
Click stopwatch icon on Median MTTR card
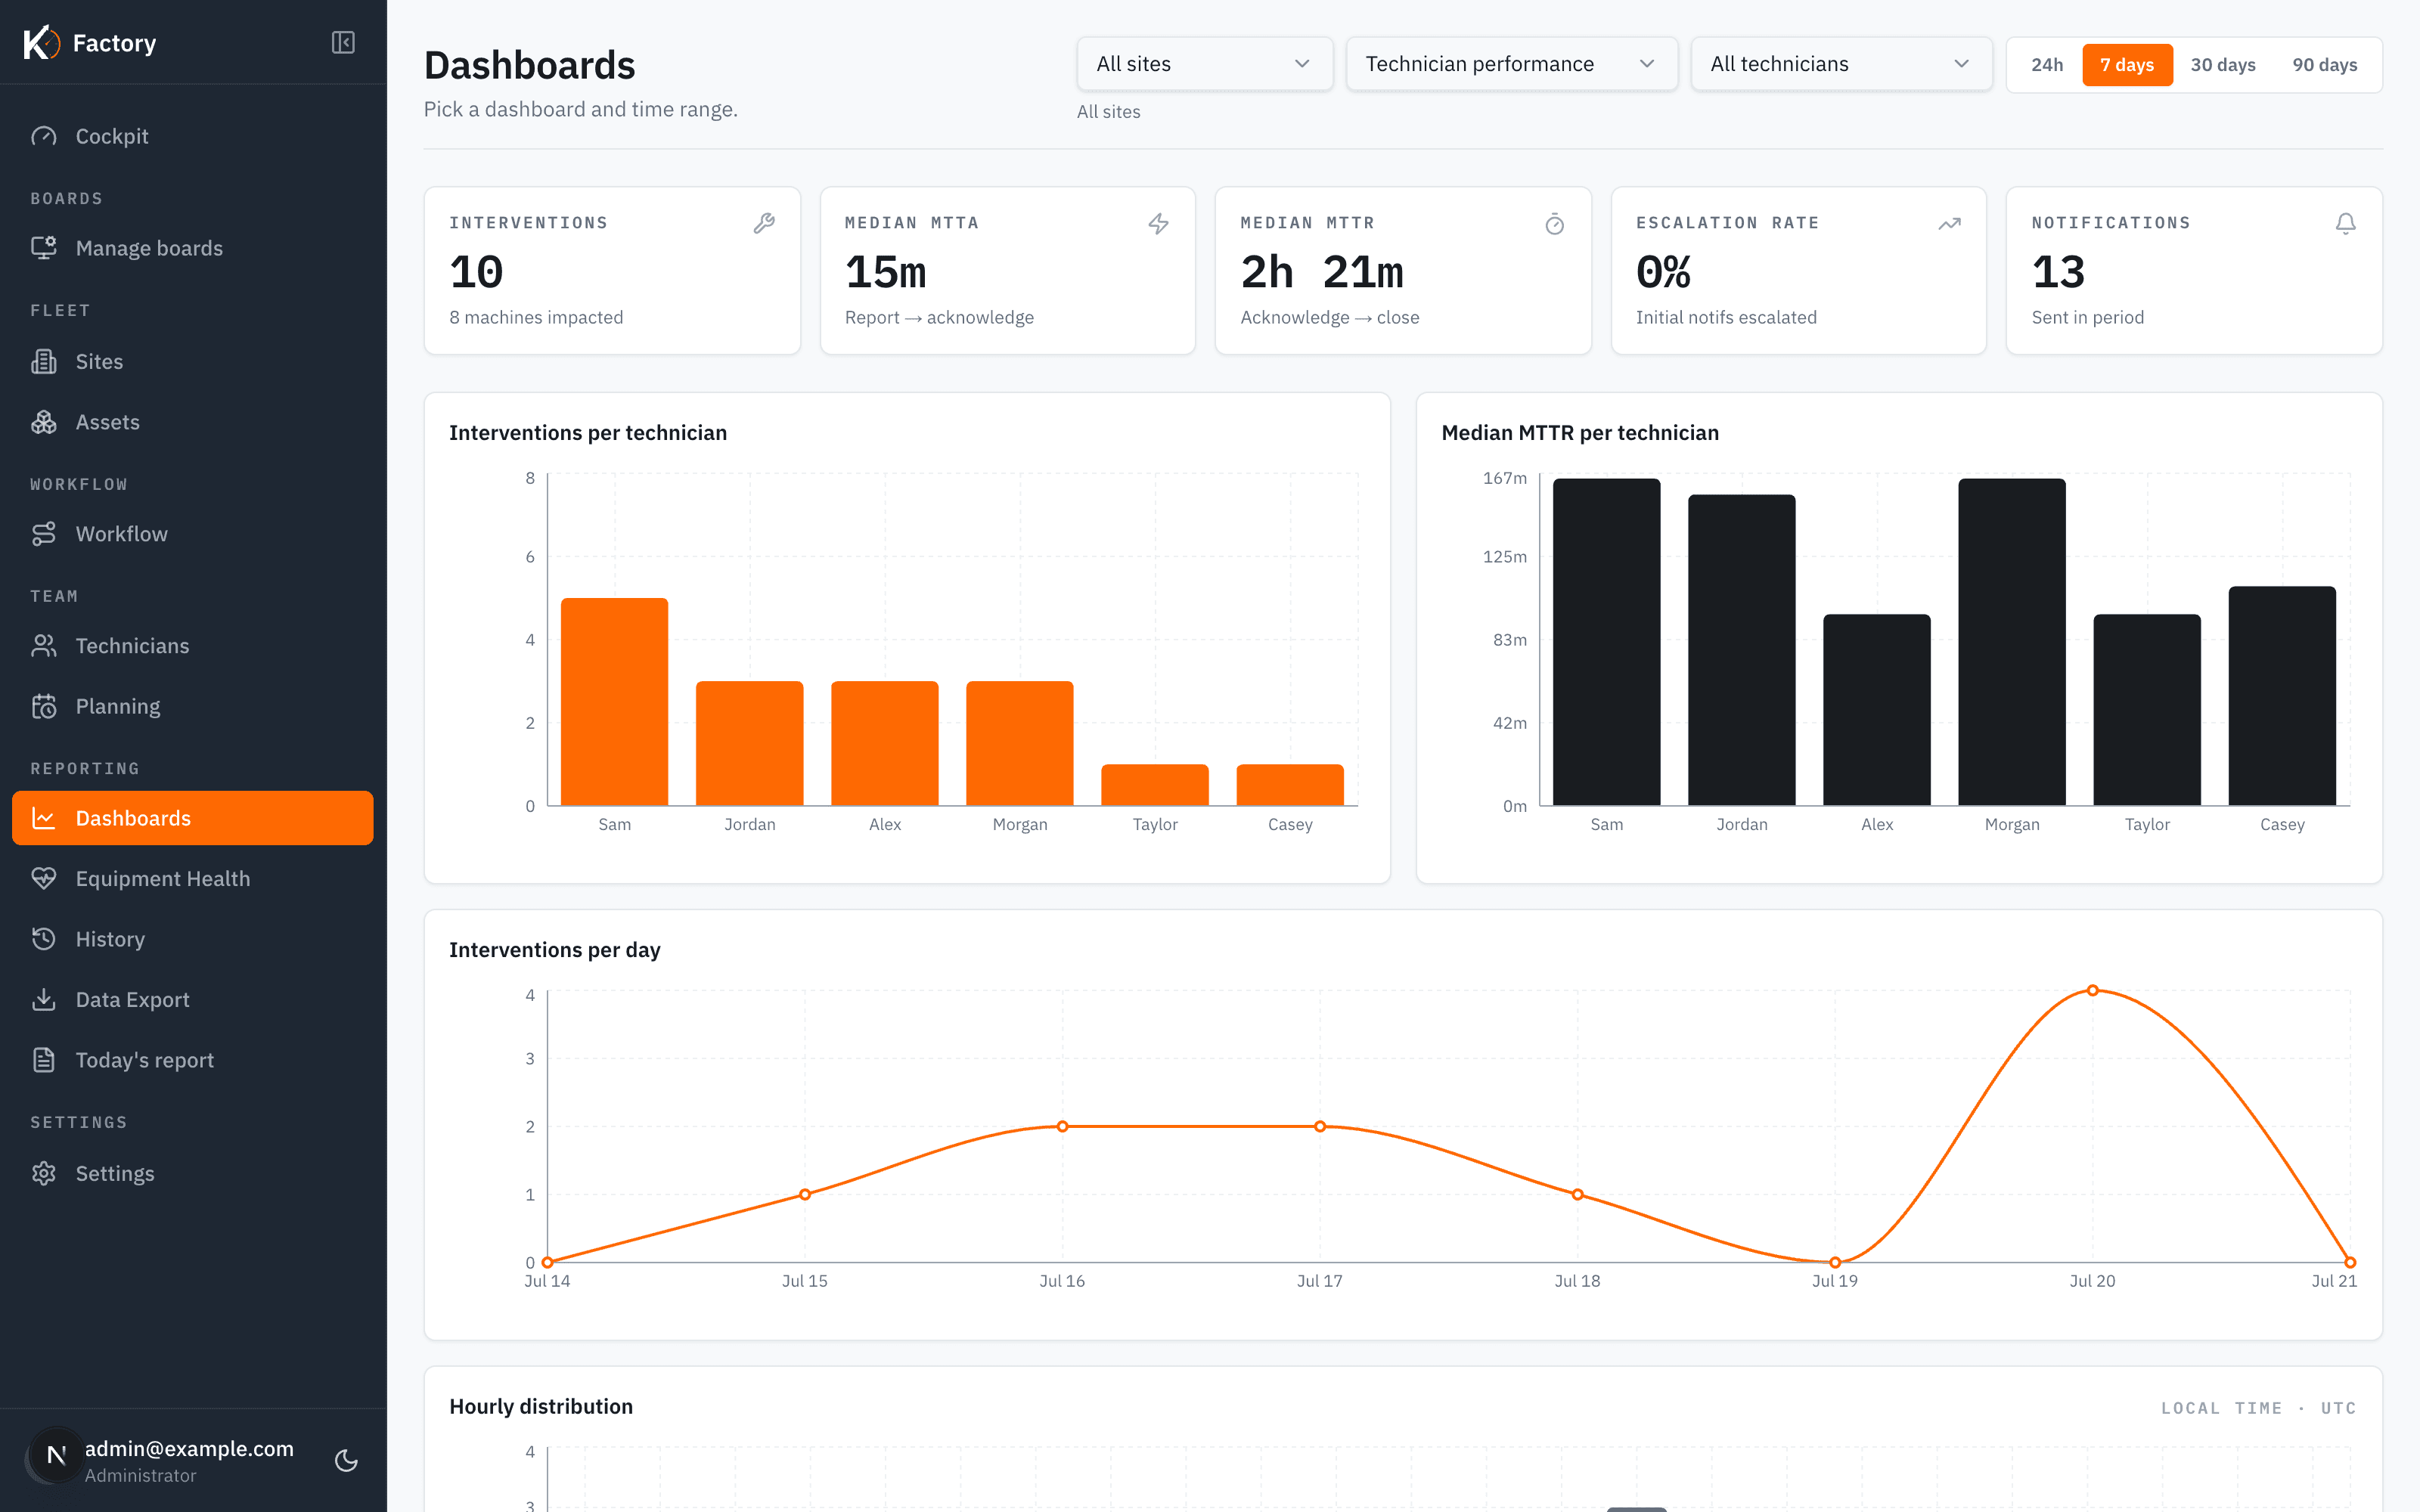coord(1554,223)
